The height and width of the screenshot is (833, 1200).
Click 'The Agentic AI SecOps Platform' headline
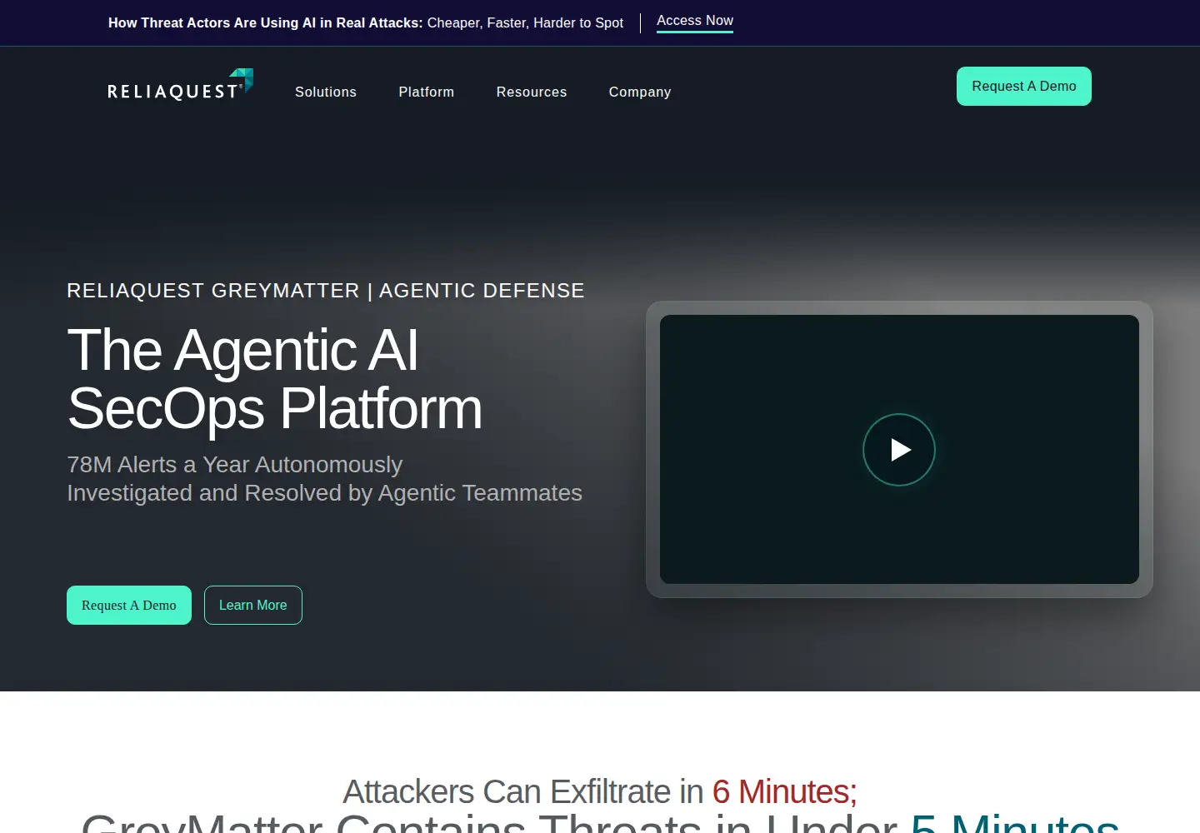click(275, 379)
